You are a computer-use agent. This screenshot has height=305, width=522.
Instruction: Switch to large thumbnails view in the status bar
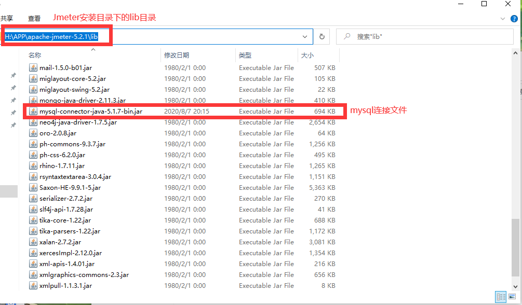point(511,297)
